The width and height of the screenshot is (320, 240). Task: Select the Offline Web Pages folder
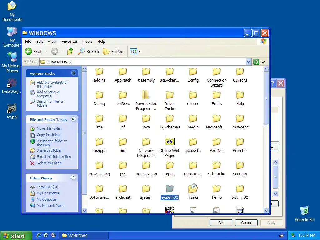click(x=170, y=147)
